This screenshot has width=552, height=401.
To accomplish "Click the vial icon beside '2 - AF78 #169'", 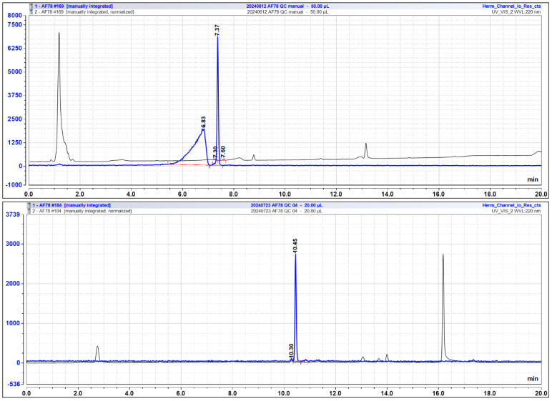I will tap(31, 12).
